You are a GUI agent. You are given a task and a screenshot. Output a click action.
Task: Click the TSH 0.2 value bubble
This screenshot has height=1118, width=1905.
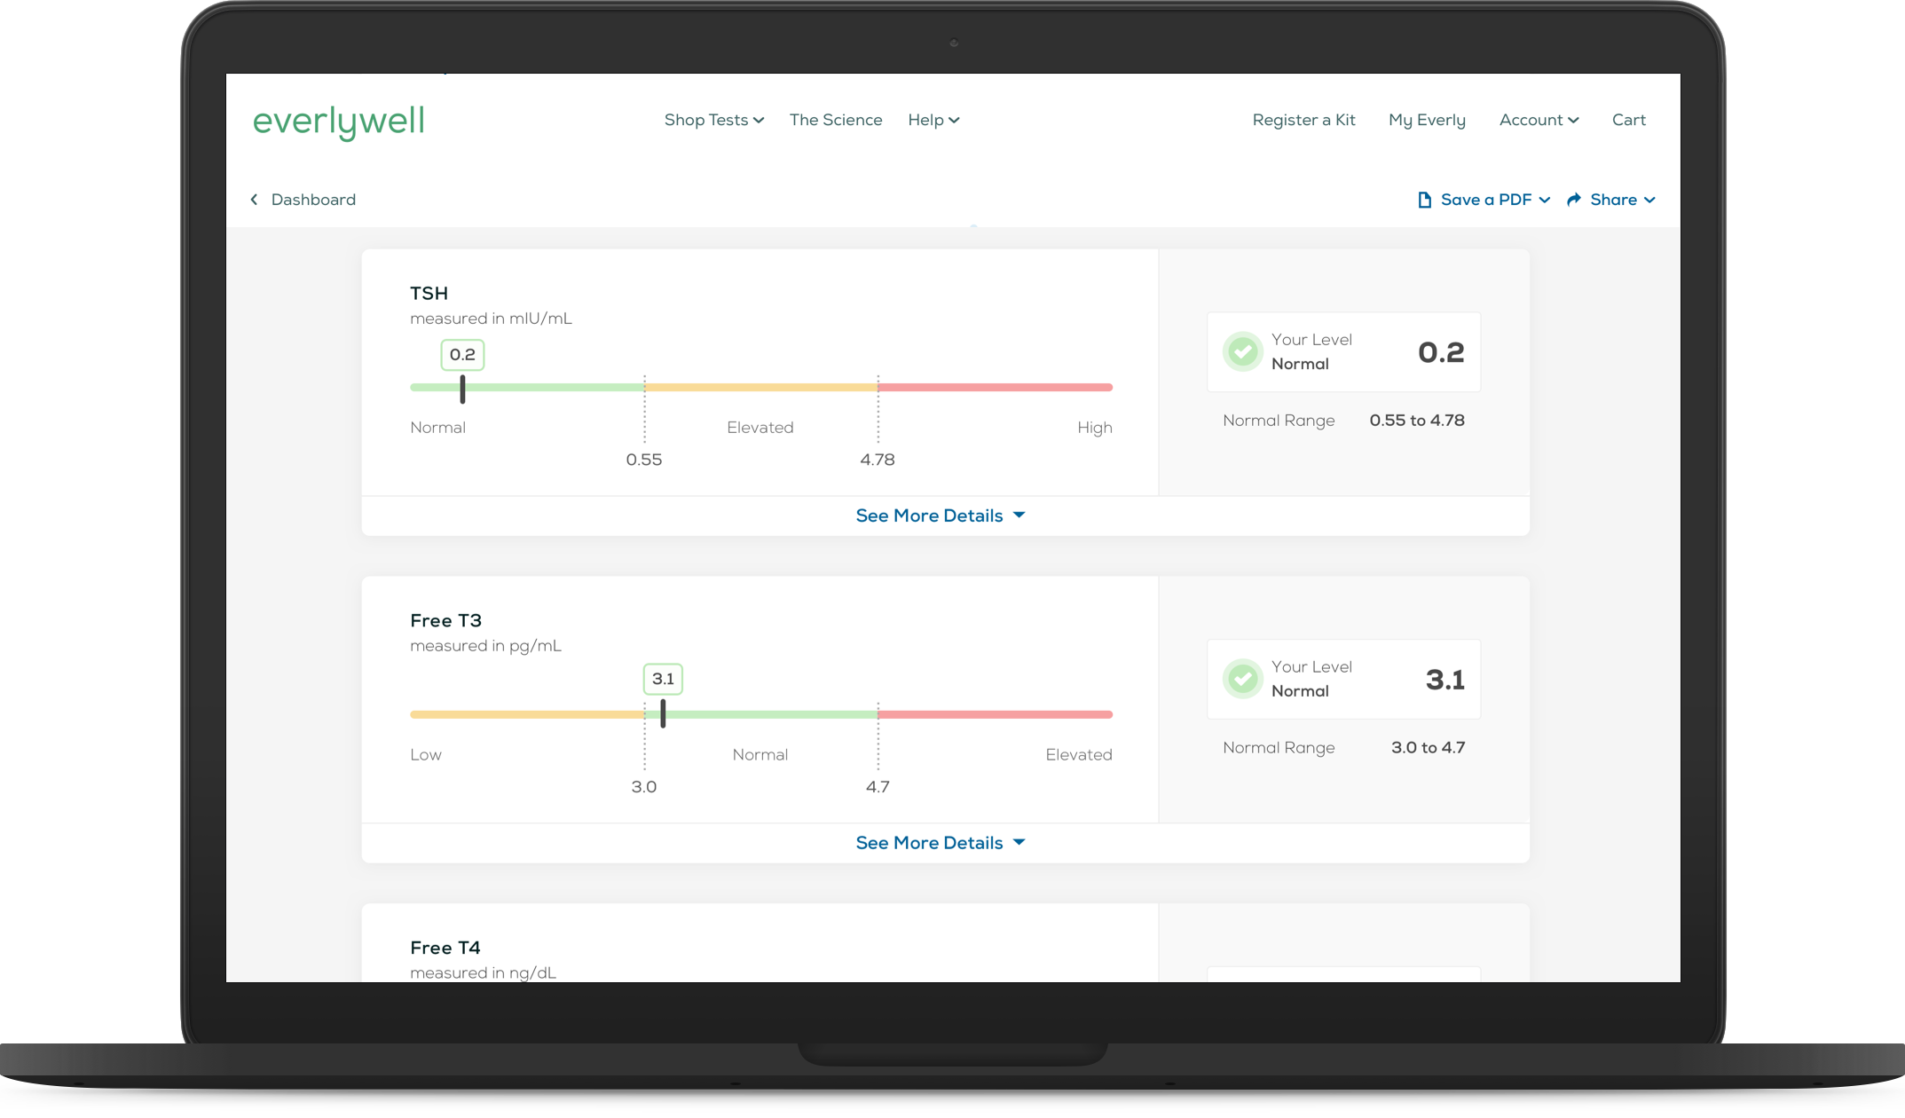462,355
